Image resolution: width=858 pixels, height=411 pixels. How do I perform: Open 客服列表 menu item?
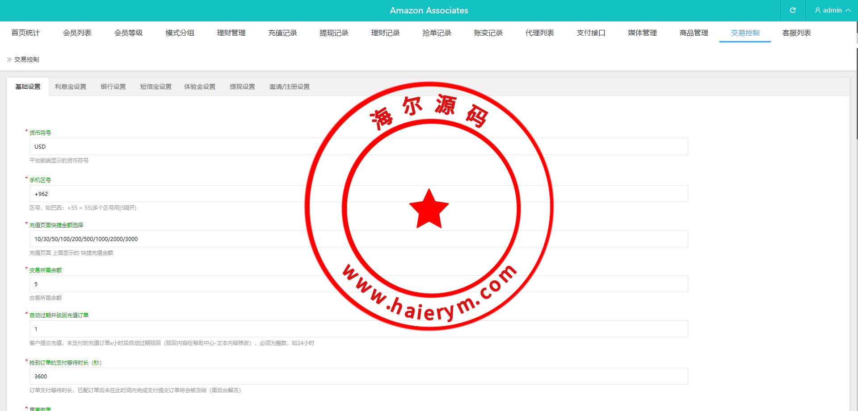point(796,33)
